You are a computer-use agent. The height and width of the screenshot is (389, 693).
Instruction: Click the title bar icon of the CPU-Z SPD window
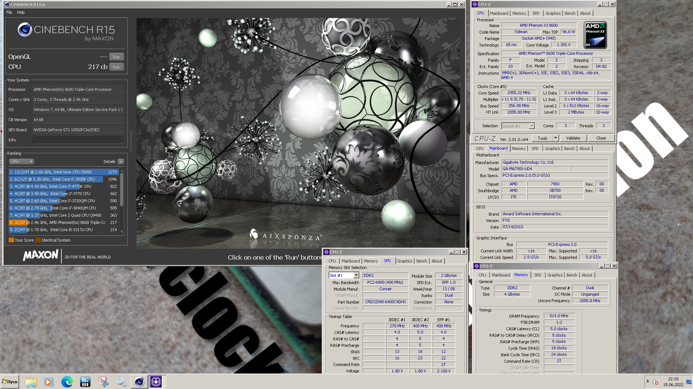(x=326, y=252)
